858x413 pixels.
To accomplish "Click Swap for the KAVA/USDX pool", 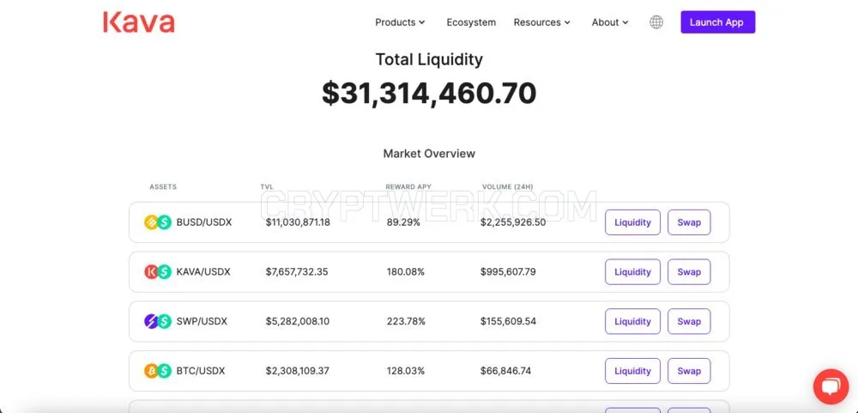I will pyautogui.click(x=689, y=271).
